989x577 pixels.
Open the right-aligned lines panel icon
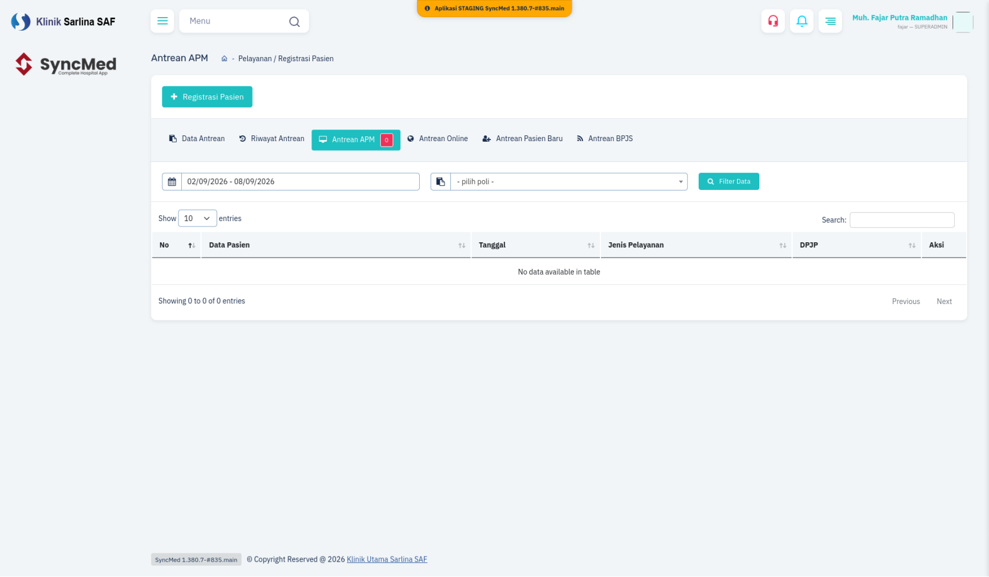[830, 21]
